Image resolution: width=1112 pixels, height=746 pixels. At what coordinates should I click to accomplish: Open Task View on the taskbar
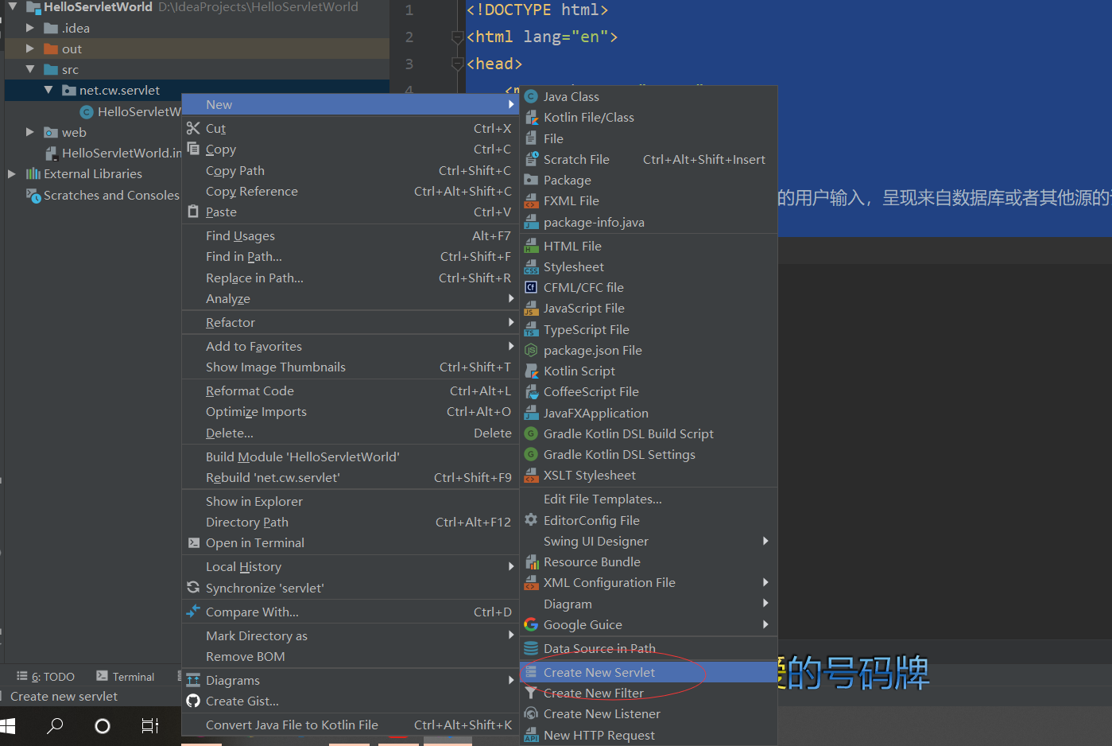150,725
